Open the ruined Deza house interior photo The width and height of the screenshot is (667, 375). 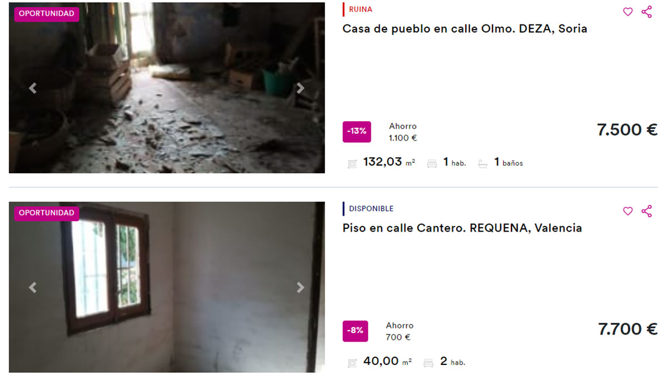point(167,88)
